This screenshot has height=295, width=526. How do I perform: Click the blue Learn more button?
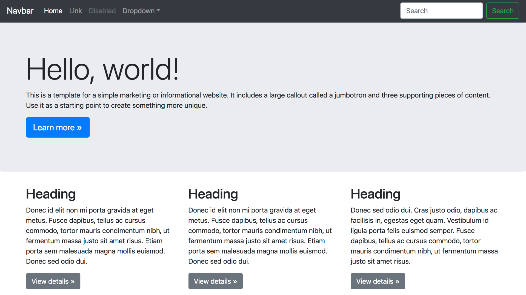(58, 128)
